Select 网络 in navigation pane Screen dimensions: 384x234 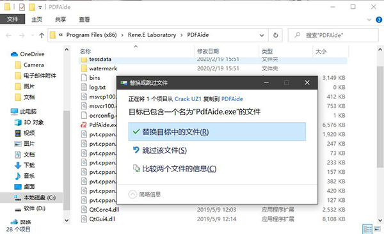[x=21, y=222]
